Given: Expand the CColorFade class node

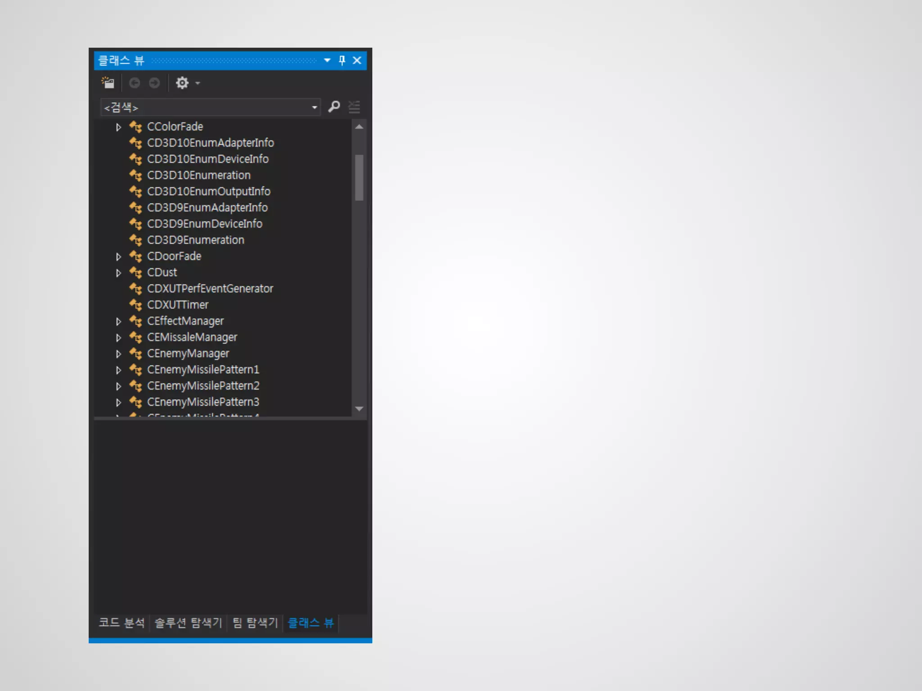Looking at the screenshot, I should (118, 127).
